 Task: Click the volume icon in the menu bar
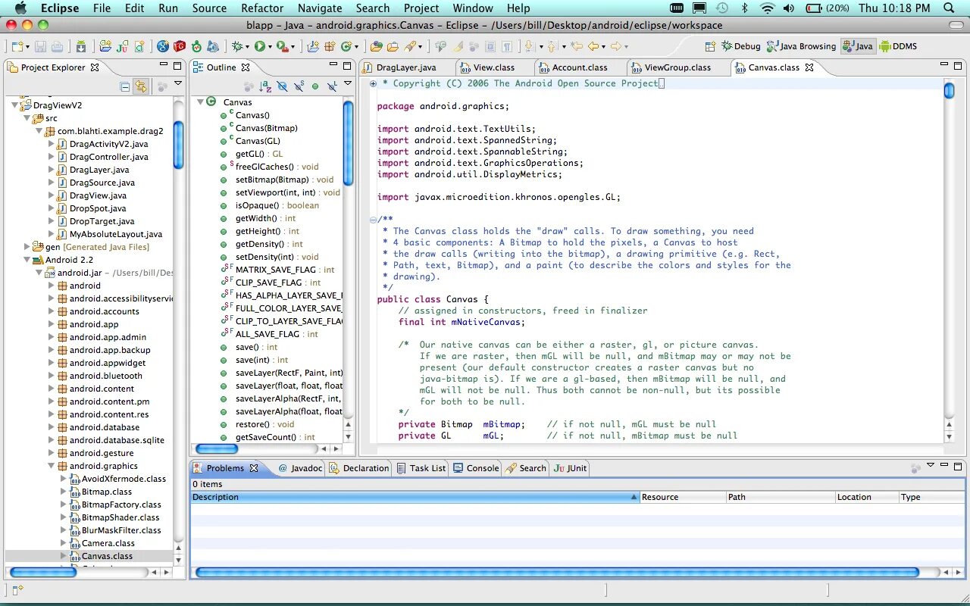[789, 8]
